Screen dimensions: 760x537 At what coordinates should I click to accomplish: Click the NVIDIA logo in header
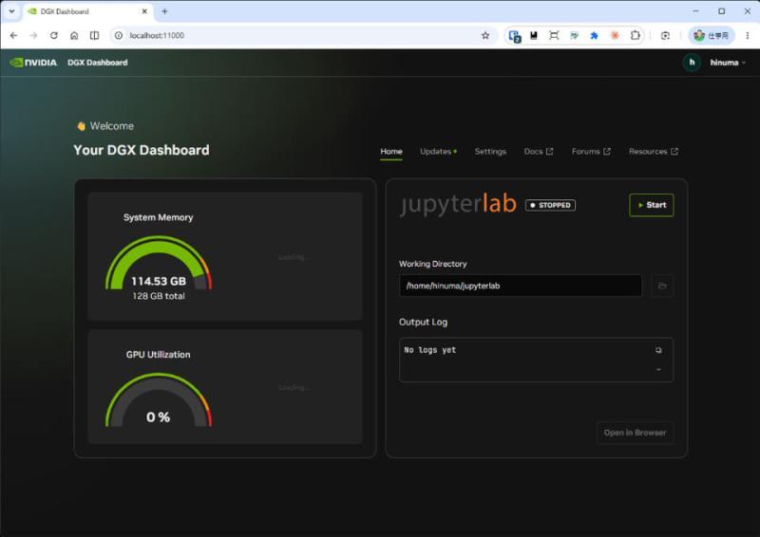tap(33, 63)
